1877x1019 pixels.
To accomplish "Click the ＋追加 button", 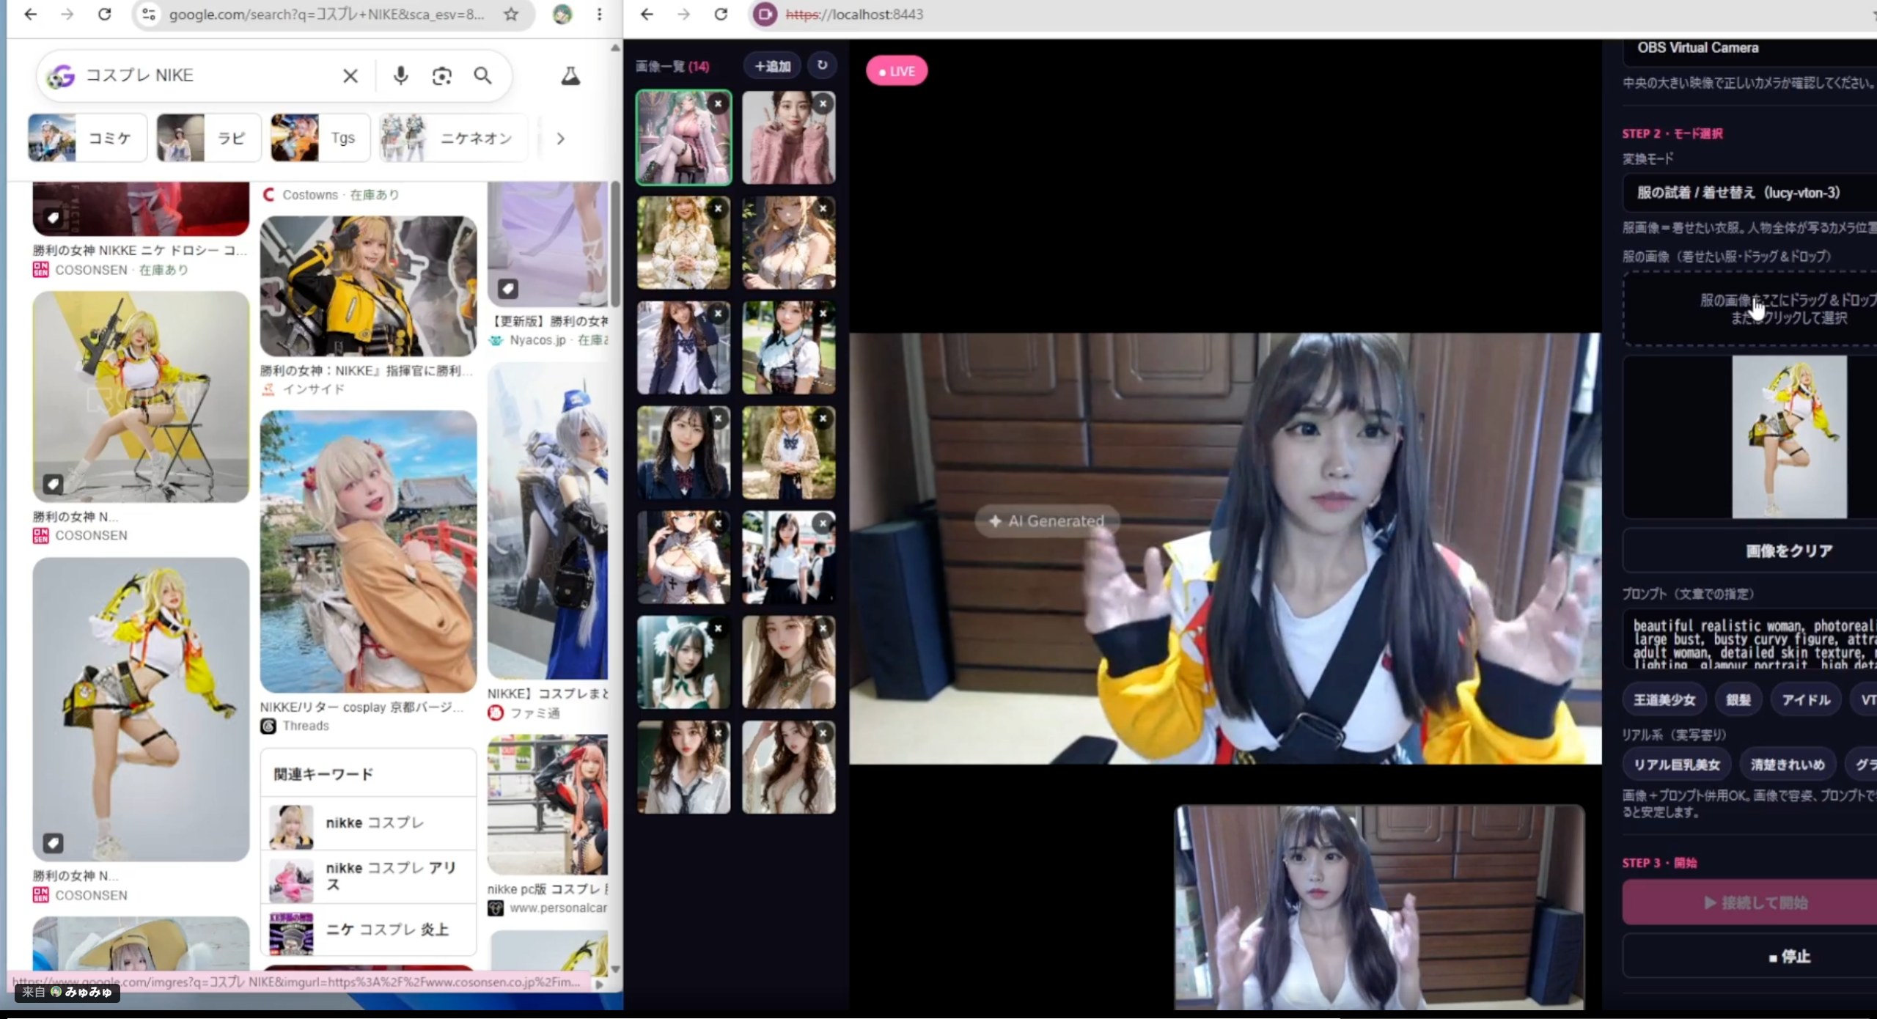I will pyautogui.click(x=772, y=66).
